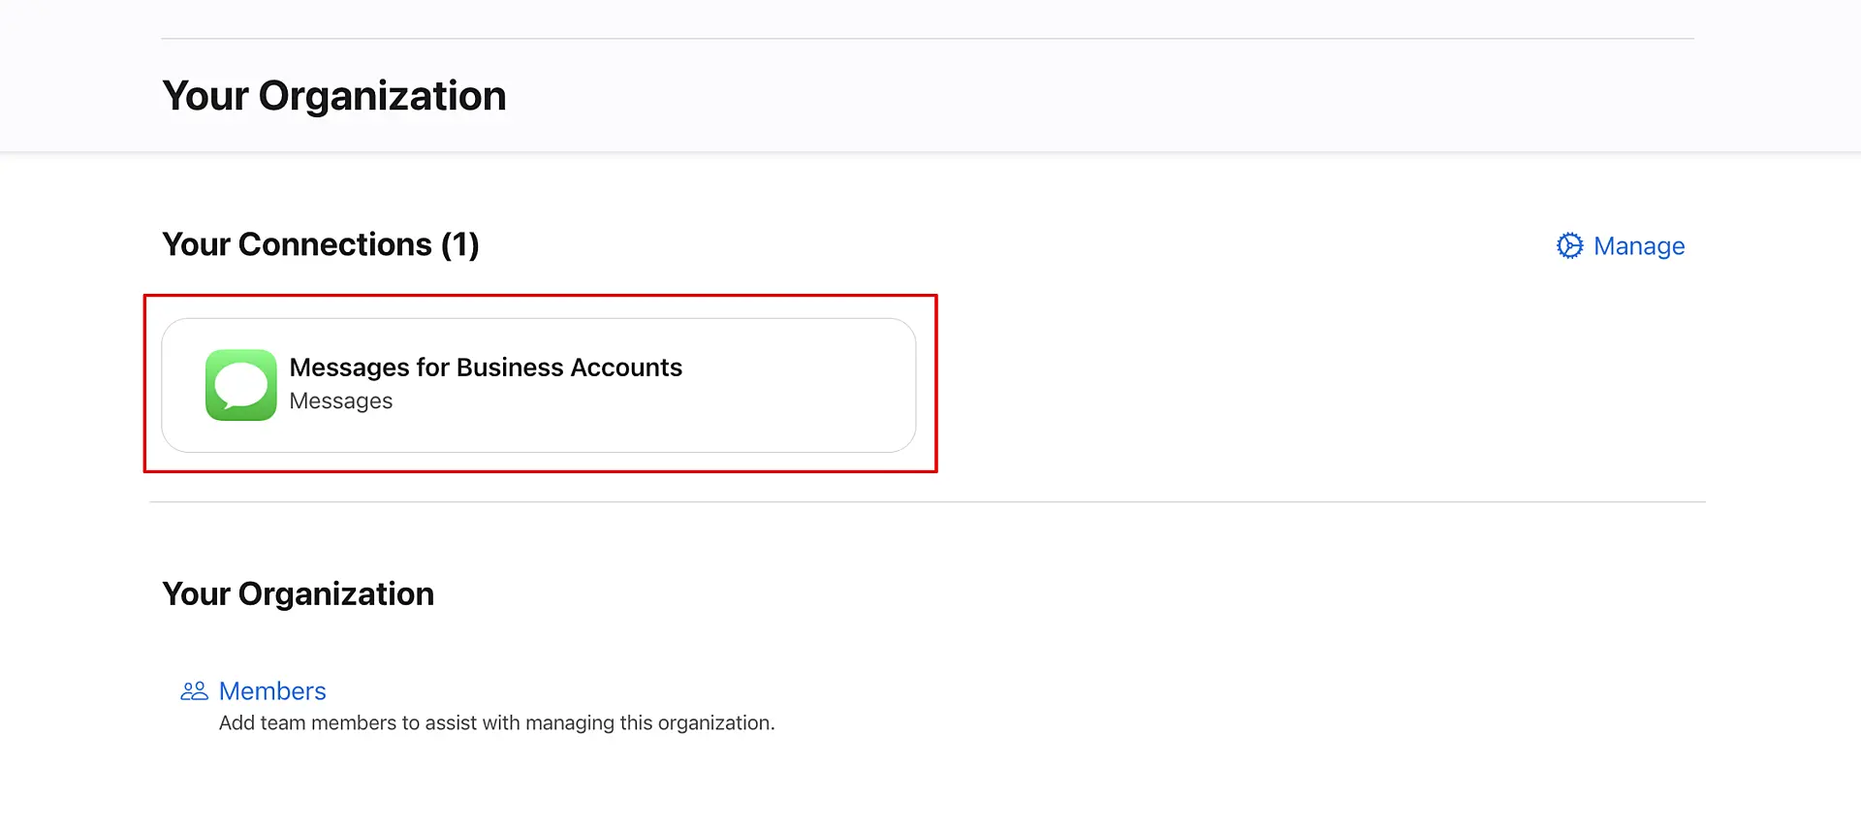Viewport: 1861px width, 832px height.
Task: Click the Messages subtitle in the connection card
Action: 340,401
